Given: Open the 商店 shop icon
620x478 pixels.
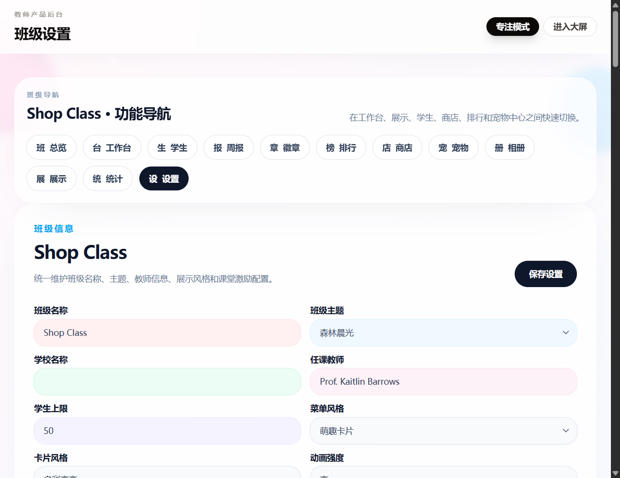Looking at the screenshot, I should [x=397, y=147].
